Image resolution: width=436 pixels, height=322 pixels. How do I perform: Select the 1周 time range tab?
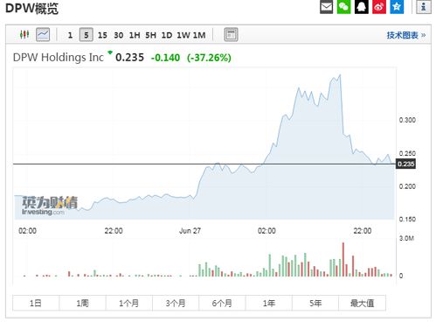tap(82, 303)
